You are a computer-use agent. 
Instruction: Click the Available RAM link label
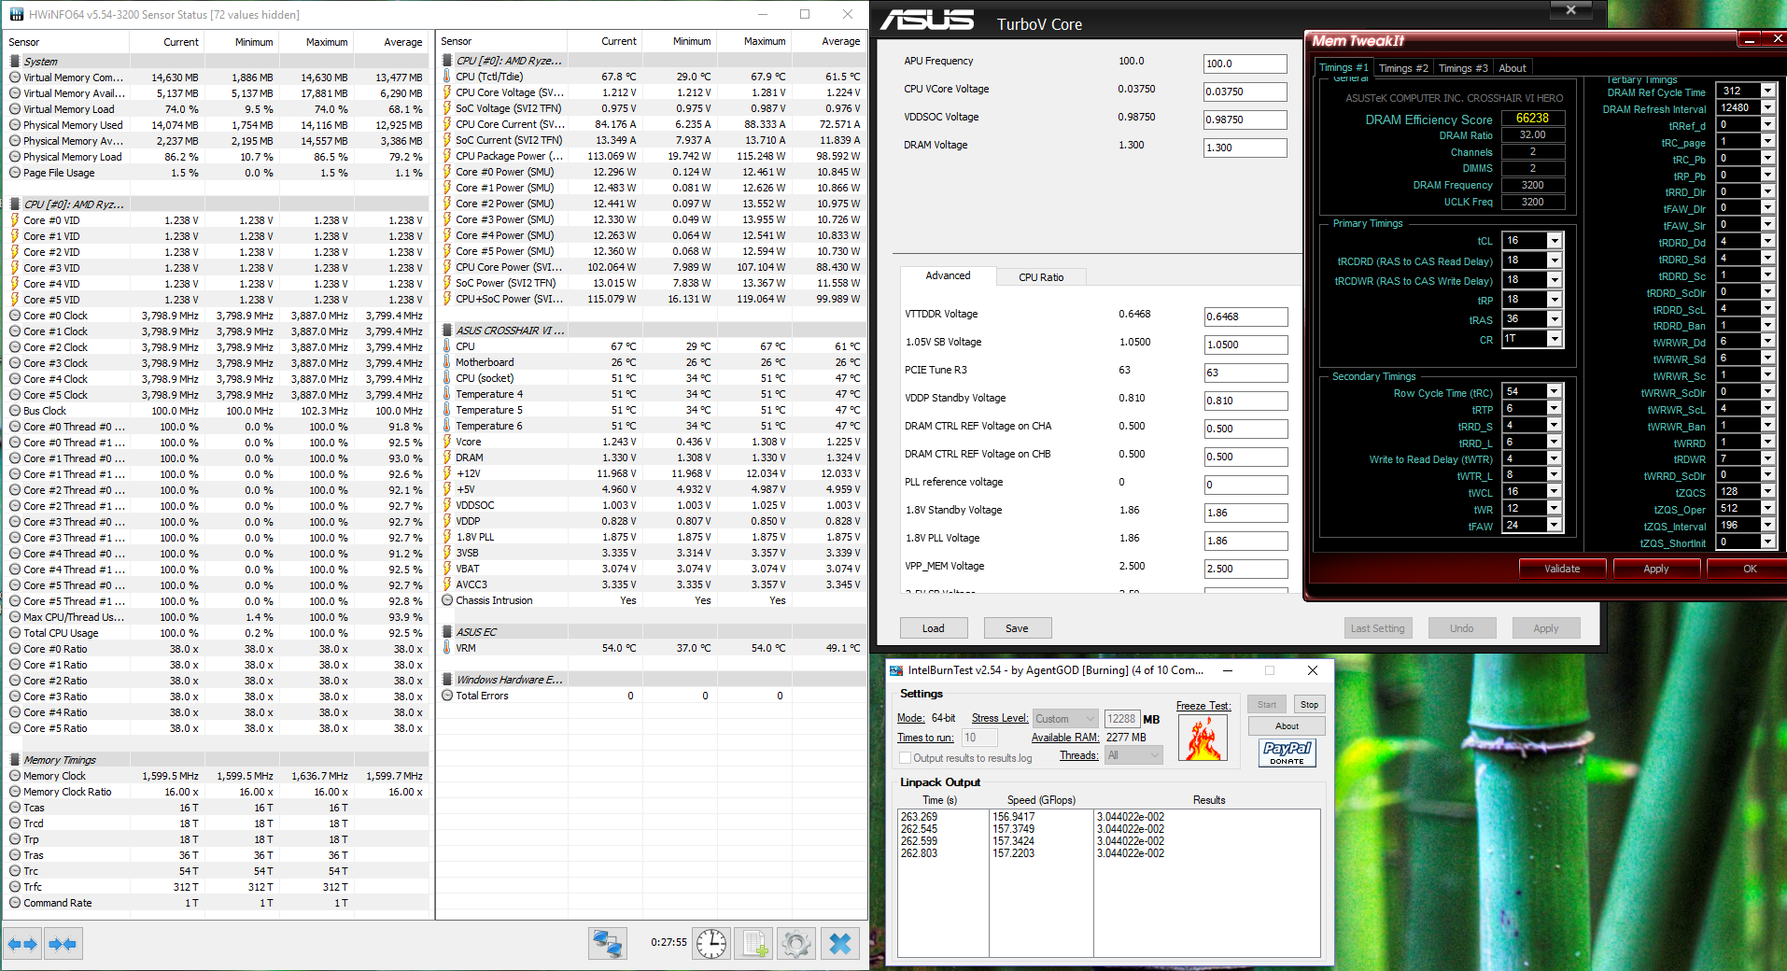[1065, 738]
